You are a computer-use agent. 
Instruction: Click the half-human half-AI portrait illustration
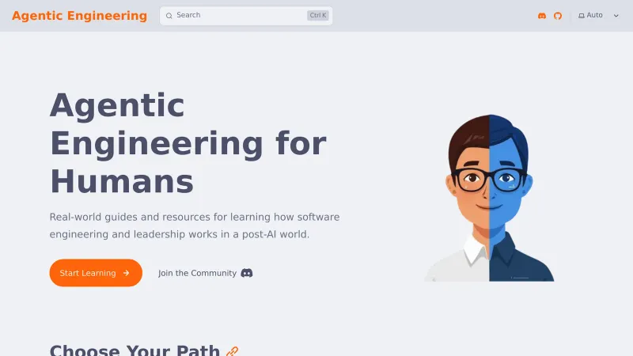tap(489, 198)
